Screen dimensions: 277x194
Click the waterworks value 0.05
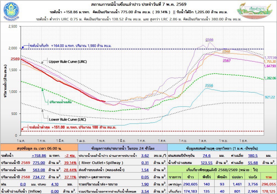[x=145, y=177]
